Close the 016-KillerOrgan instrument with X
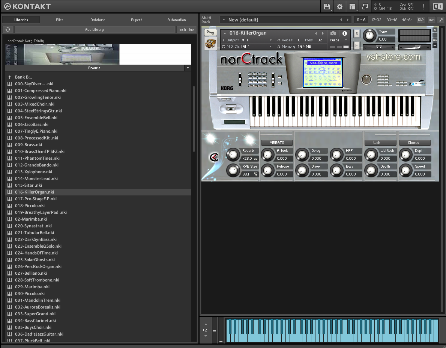 (x=435, y=30)
